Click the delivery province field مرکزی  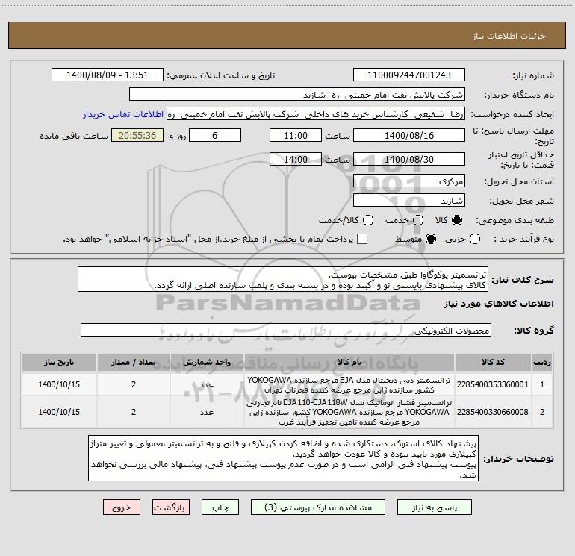(x=409, y=181)
